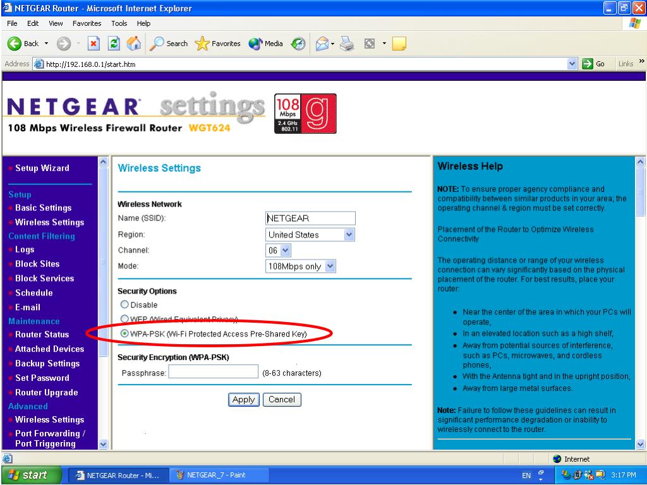The width and height of the screenshot is (647, 485).
Task: Click the yellow note toolbar icon
Action: tap(399, 44)
